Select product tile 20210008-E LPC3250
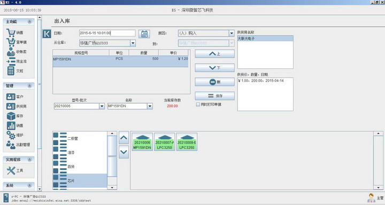Screen dimensions: 385x205 (187, 141)
